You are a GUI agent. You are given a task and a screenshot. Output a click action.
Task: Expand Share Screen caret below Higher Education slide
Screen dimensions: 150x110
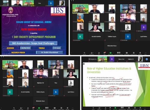(x=117, y=108)
